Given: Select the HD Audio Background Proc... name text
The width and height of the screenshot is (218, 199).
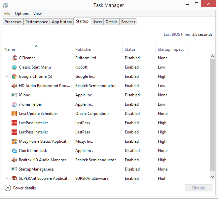Looking at the screenshot, I should pos(44,86).
